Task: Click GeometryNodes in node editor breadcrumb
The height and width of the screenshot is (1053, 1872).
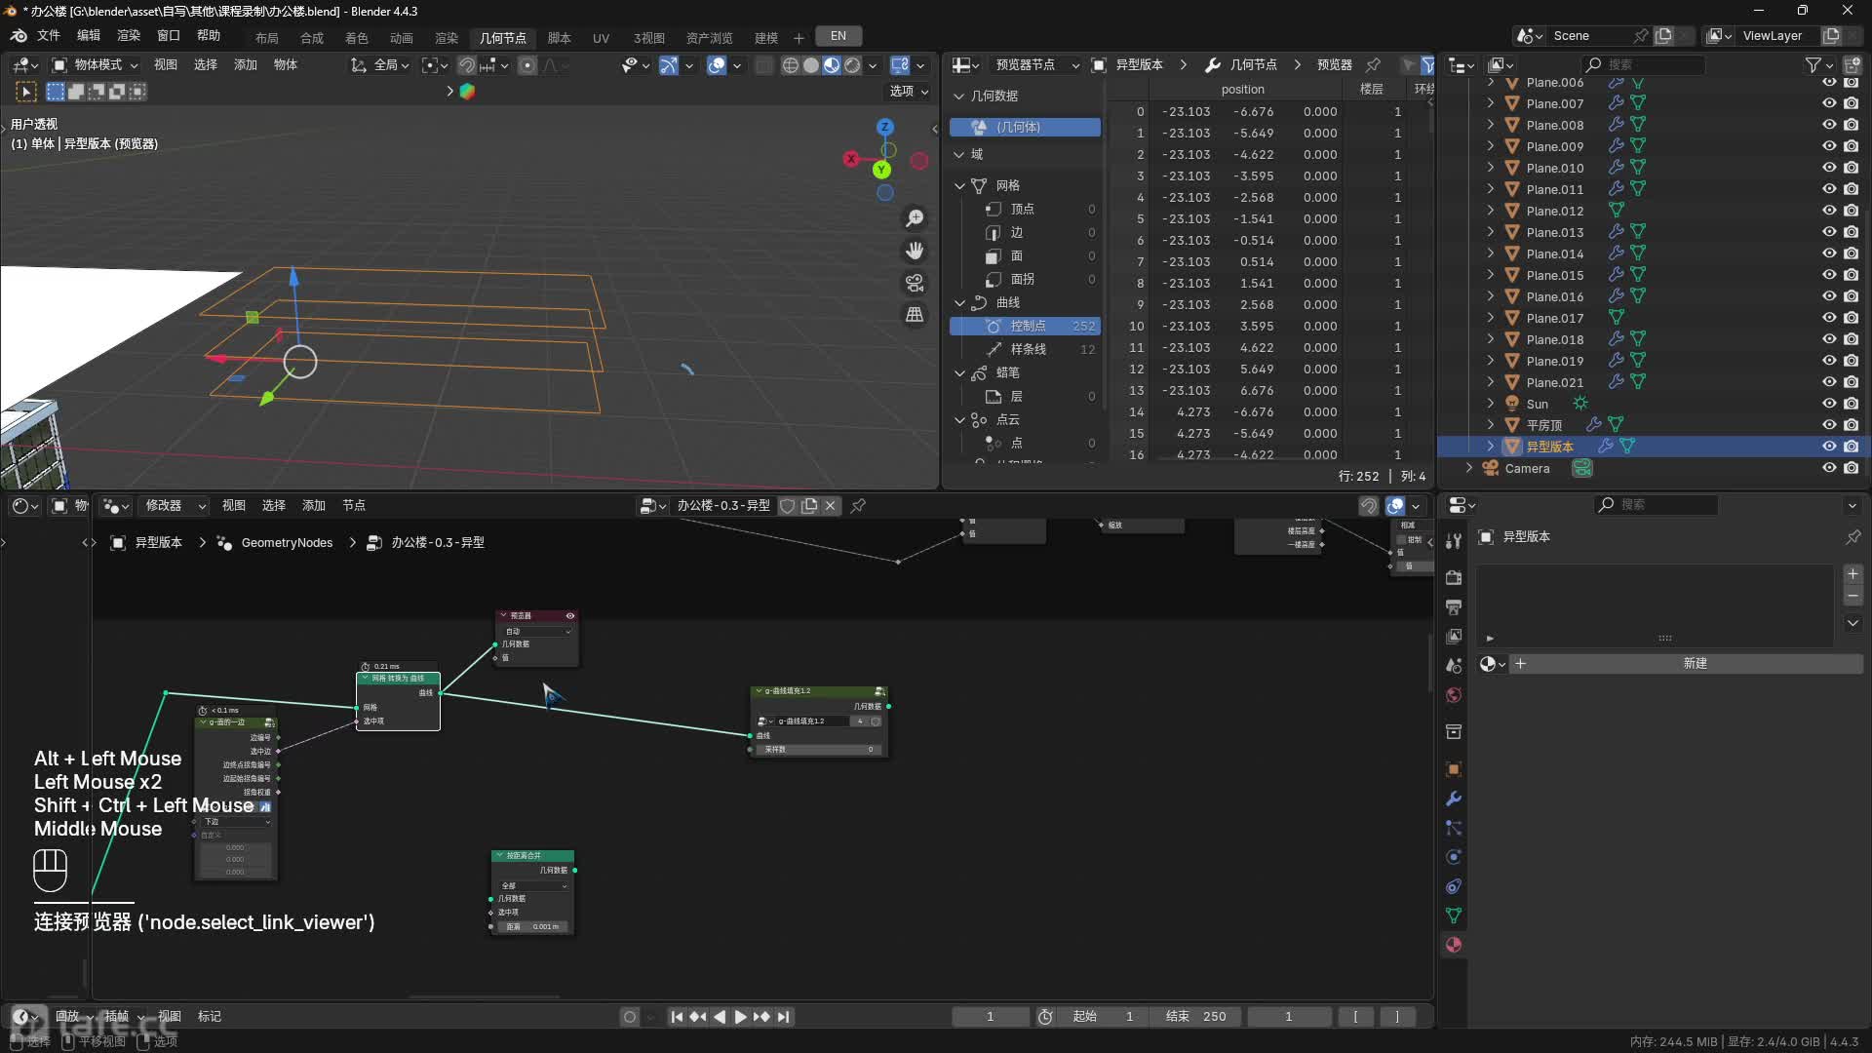Action: [287, 543]
